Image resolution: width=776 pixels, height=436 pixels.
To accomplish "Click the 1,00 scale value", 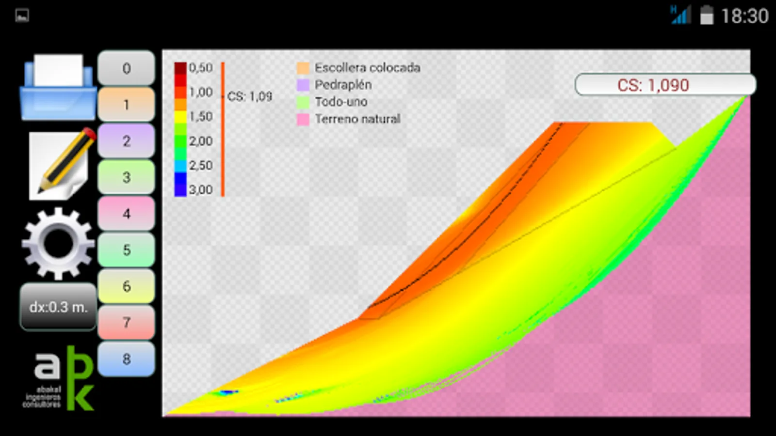I will [x=201, y=92].
